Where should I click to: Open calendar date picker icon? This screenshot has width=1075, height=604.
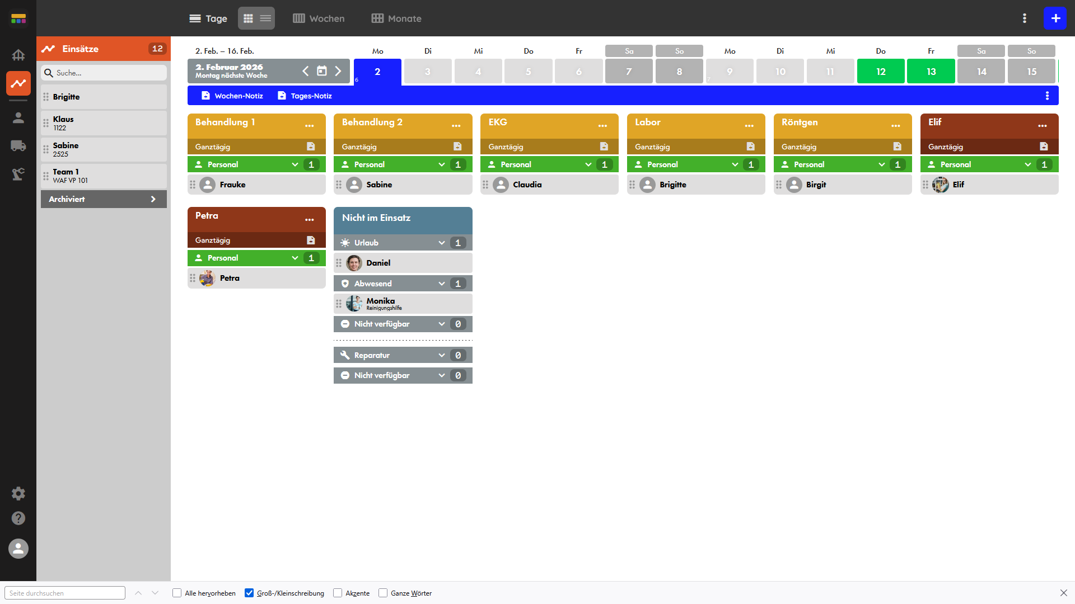pyautogui.click(x=322, y=71)
